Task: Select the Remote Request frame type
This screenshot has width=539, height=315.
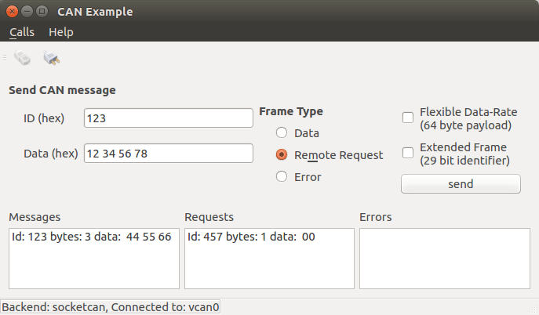Action: pos(282,155)
